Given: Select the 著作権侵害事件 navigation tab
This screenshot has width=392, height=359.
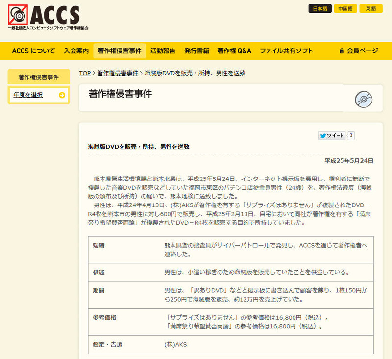Looking at the screenshot, I should tap(120, 51).
